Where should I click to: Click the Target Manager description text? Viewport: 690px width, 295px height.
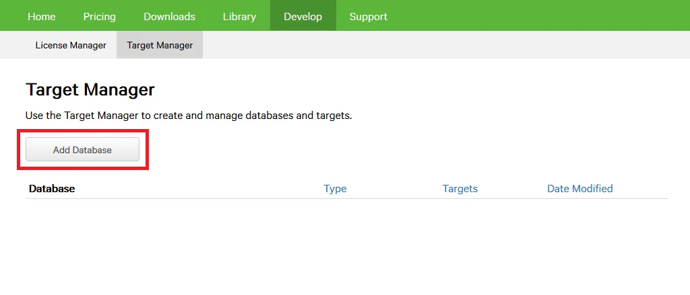click(x=189, y=116)
